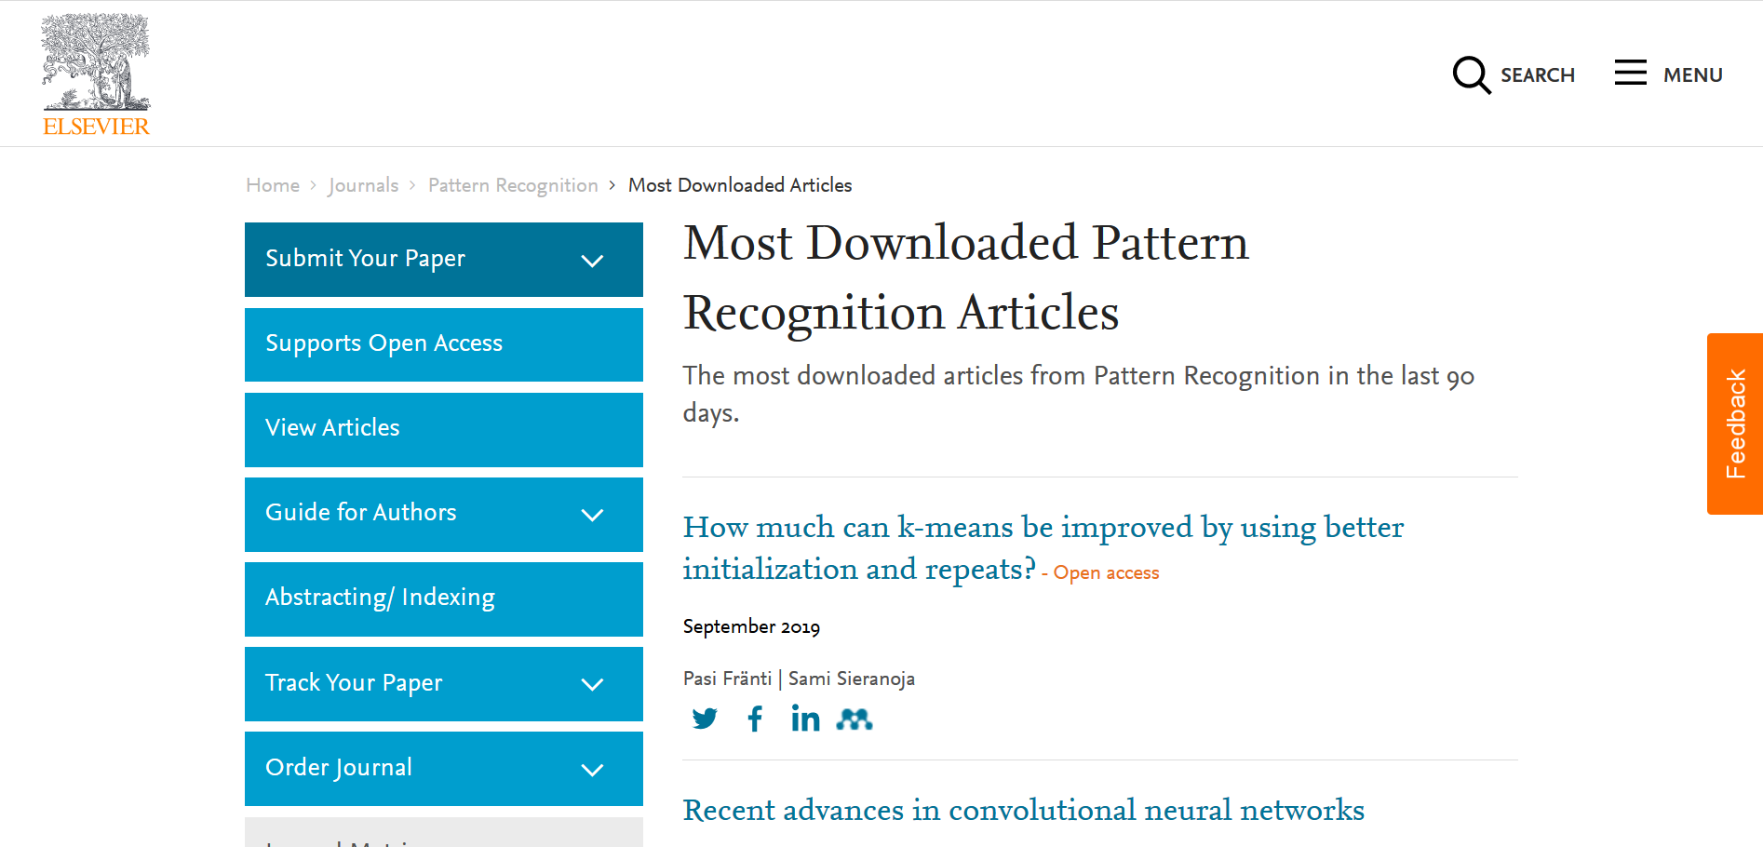
Task: Go to Home breadcrumb link
Action: 273,185
